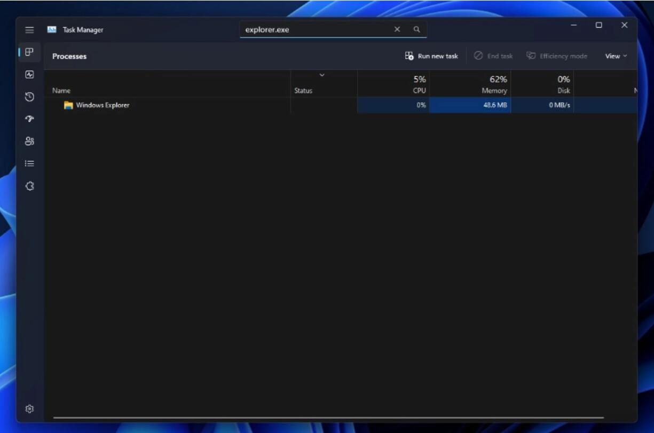Open the Startup apps sidebar icon
This screenshot has height=433, width=654.
point(30,119)
